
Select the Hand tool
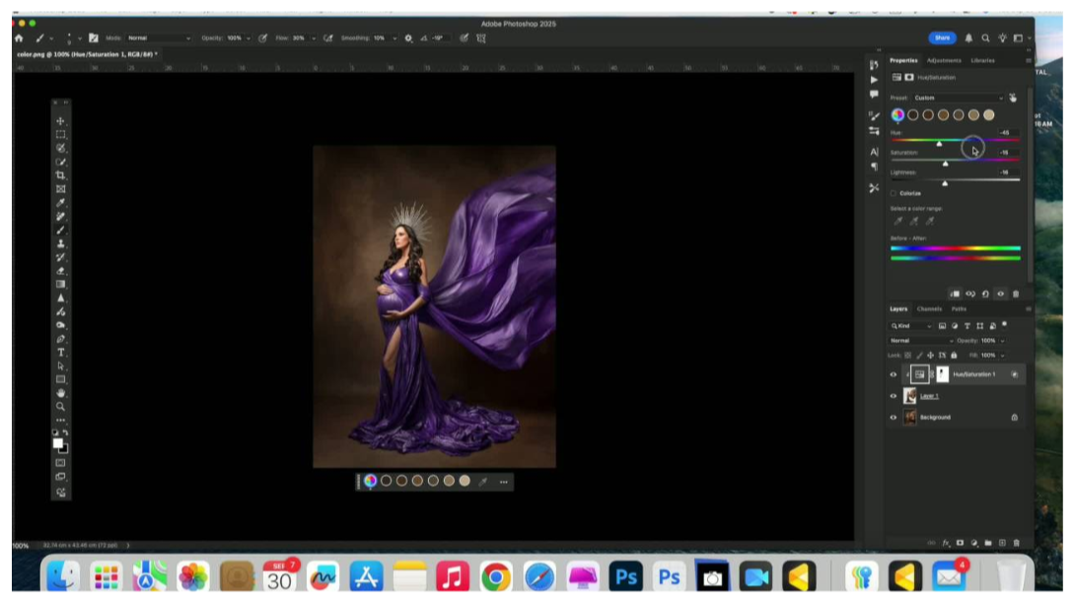[x=61, y=393]
